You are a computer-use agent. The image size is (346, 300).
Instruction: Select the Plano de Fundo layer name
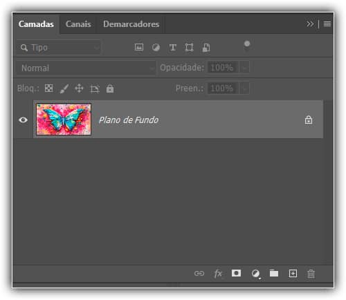pos(129,120)
